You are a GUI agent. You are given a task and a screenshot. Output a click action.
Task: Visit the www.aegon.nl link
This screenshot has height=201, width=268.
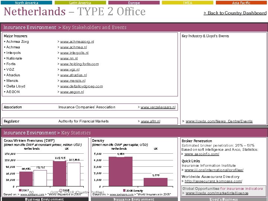[72, 92]
